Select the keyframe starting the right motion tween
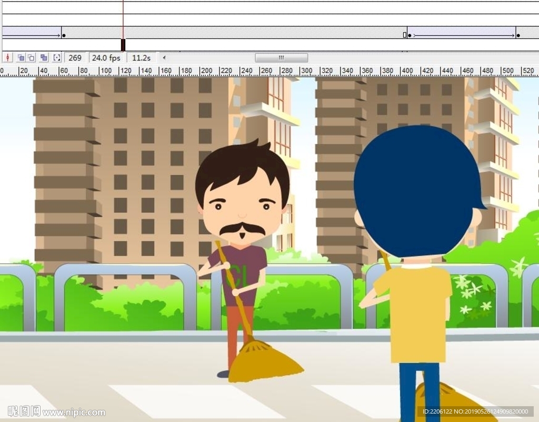539x422 pixels. click(x=410, y=35)
